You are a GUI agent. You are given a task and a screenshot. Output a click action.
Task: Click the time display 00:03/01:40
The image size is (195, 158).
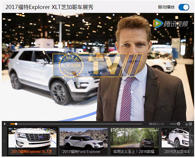tap(156, 124)
